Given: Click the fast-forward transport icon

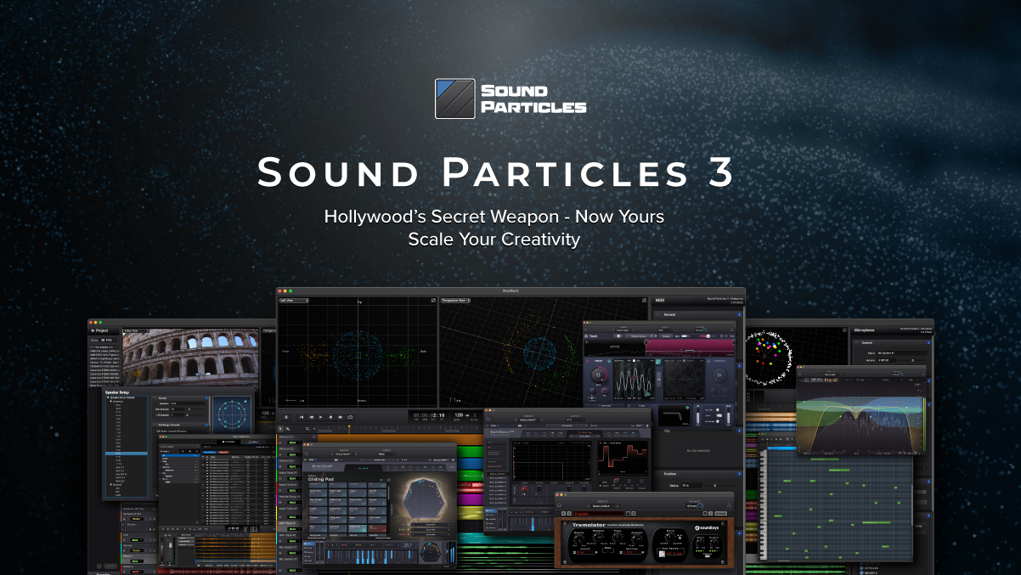Looking at the screenshot, I should [x=340, y=416].
